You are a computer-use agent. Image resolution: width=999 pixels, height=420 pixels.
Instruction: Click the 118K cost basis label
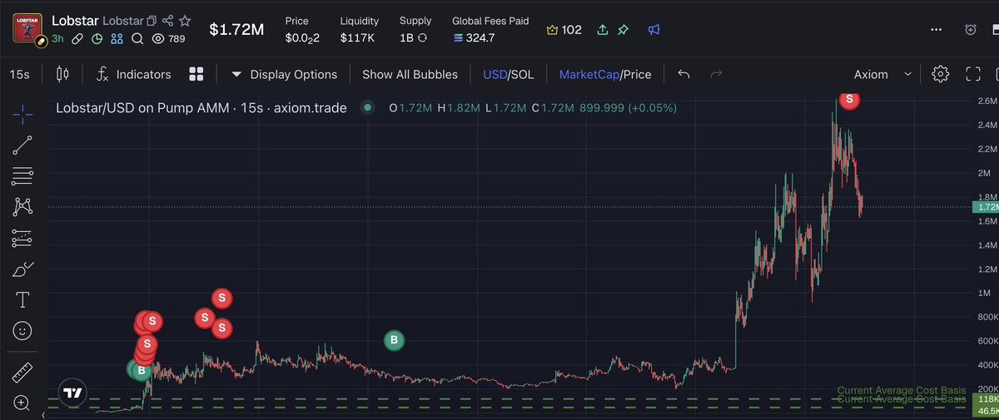[x=986, y=400]
